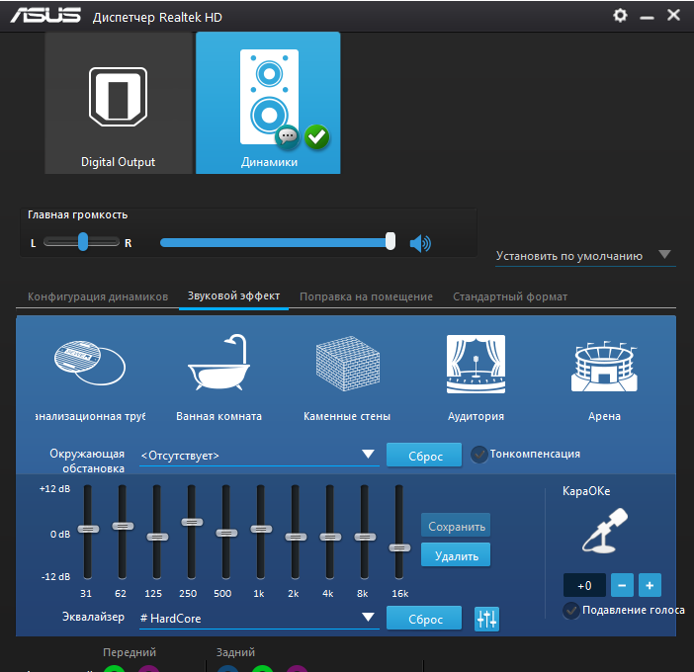The image size is (694, 672).
Task: Open the Поправка на помещение tab
Action: pyautogui.click(x=366, y=296)
